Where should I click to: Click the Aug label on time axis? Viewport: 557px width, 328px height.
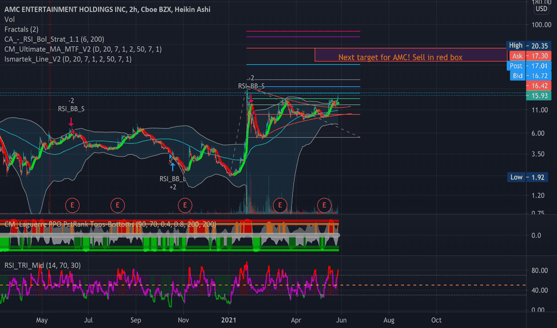point(389,320)
